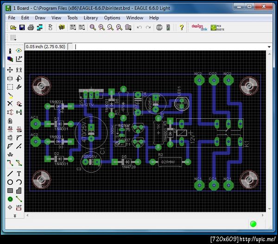The width and height of the screenshot is (278, 244).
Task: Click the Zoom in magnifier icon
Action: click(x=101, y=27)
